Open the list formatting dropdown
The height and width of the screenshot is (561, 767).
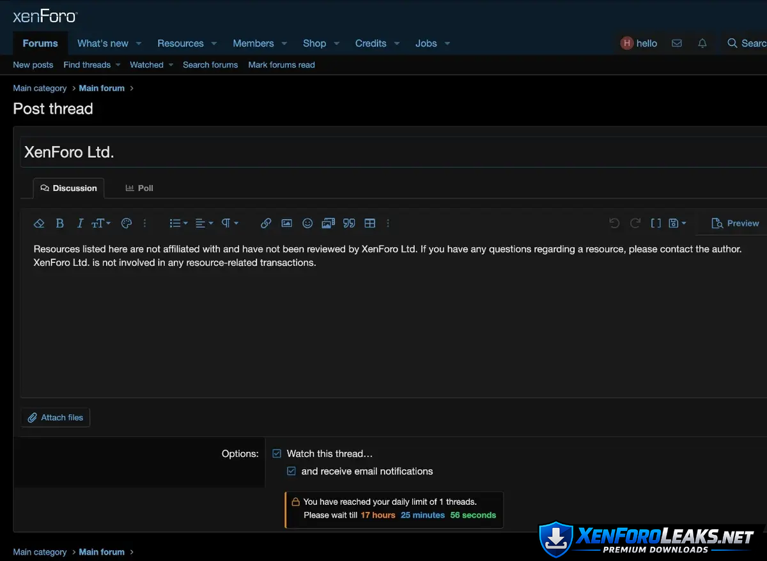point(178,223)
